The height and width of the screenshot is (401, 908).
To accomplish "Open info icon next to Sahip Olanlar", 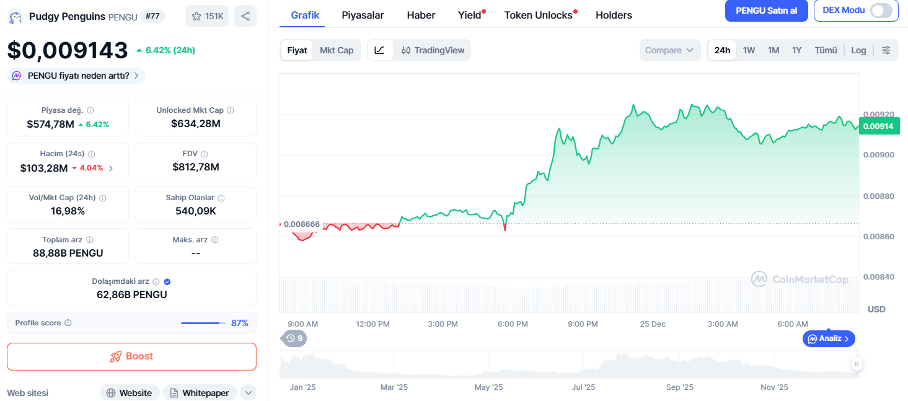I will point(221,198).
